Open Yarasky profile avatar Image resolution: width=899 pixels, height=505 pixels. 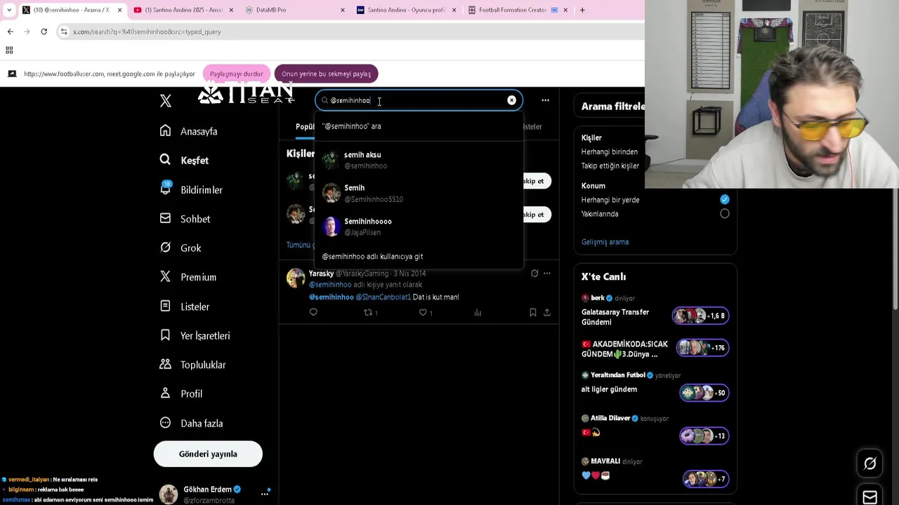[x=296, y=278]
